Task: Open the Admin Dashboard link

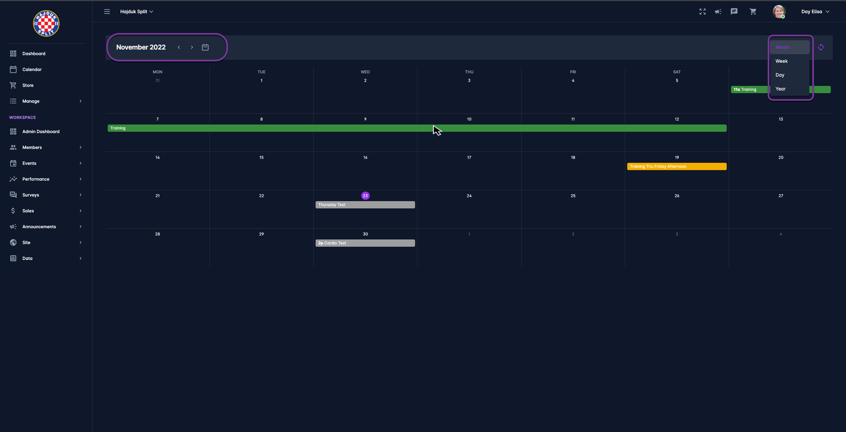Action: (x=41, y=131)
